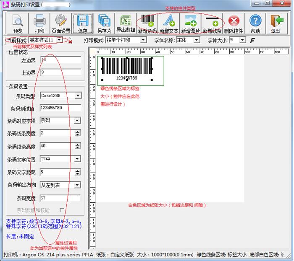Click the 打印 (Print) toolbar icon

click(x=39, y=23)
